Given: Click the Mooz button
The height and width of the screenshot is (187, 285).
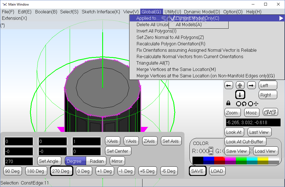Looking at the screenshot, I should [x=252, y=112].
